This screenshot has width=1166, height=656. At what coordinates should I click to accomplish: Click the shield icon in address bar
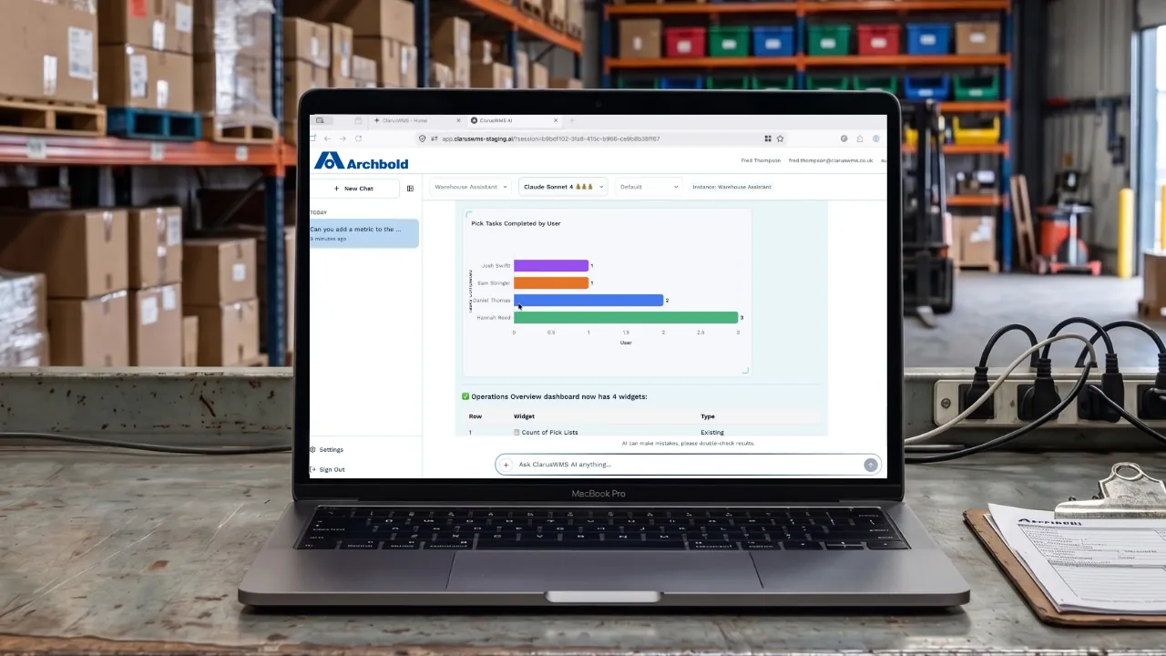tap(423, 138)
